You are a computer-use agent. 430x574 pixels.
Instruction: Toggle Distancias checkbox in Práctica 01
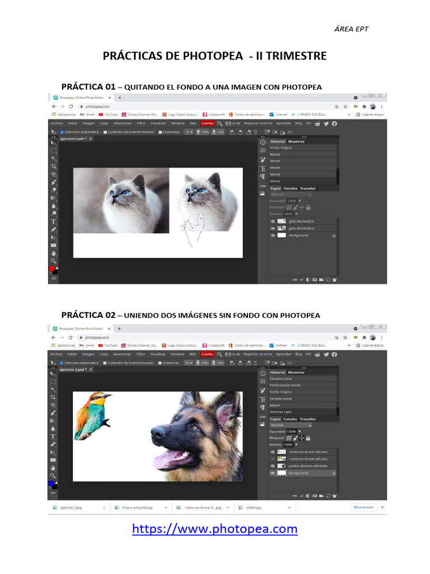160,132
